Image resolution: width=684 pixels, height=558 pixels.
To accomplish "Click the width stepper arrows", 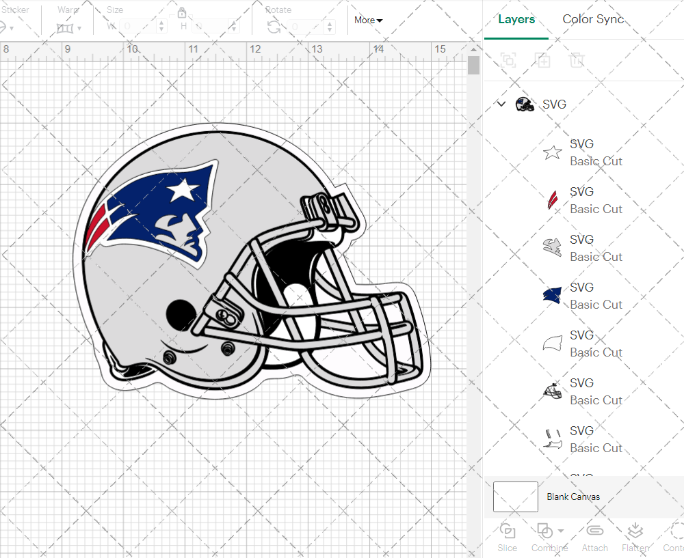I will 161,27.
